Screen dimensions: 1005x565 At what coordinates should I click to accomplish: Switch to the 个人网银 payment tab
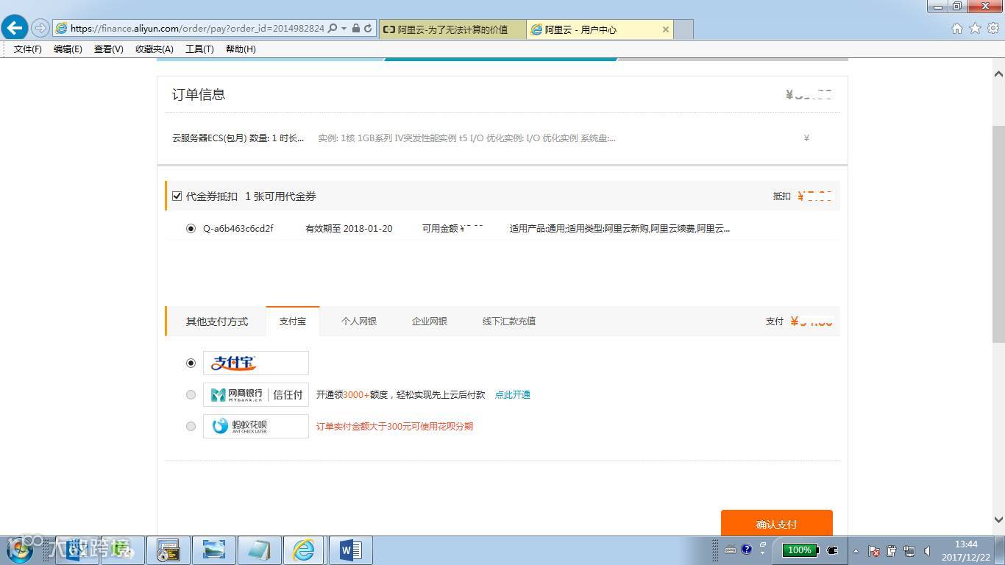click(359, 321)
